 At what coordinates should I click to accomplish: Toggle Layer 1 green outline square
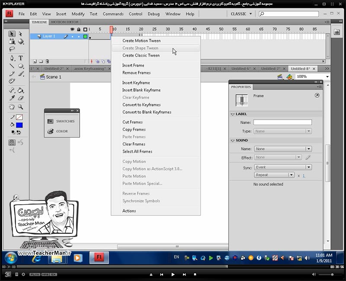click(85, 36)
